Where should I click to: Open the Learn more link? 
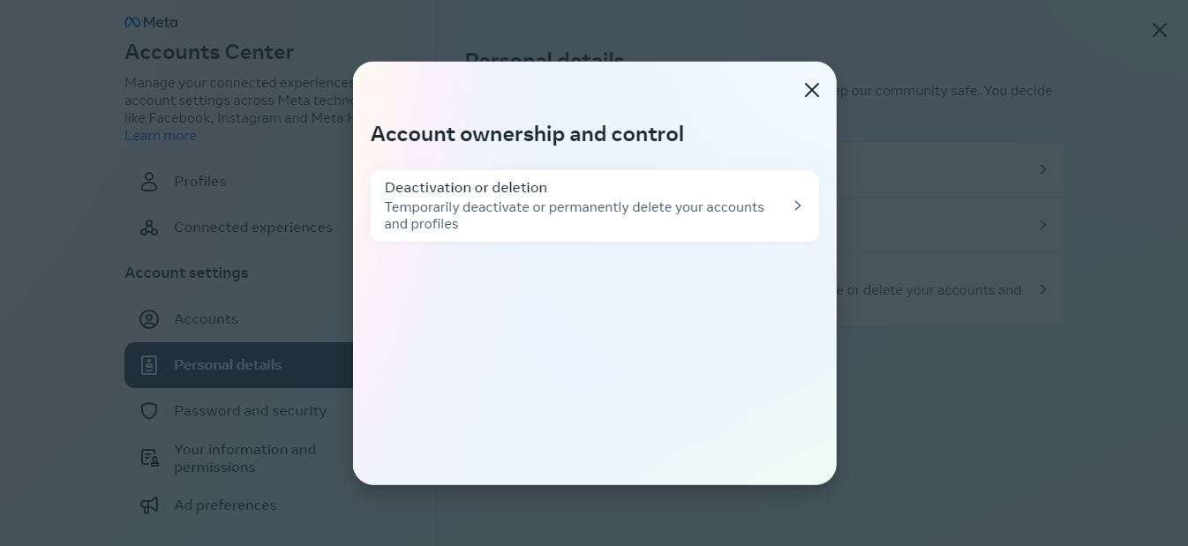pyautogui.click(x=161, y=135)
